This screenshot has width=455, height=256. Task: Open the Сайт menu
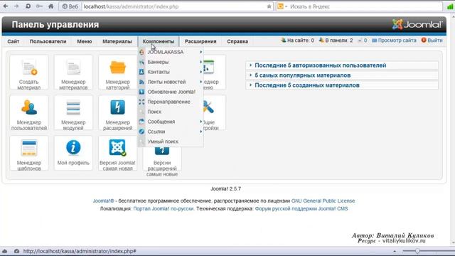pos(14,41)
